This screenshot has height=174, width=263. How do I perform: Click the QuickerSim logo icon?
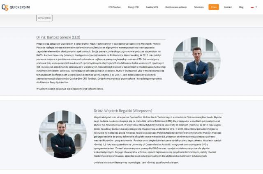(5, 7)
